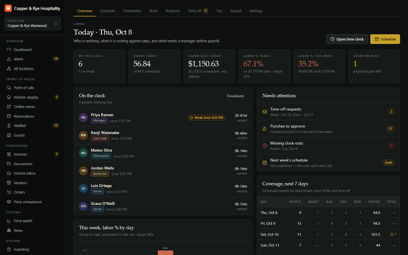Image resolution: width=408 pixels, height=255 pixels.
Task: Open the Tips tab
Action: click(x=219, y=11)
